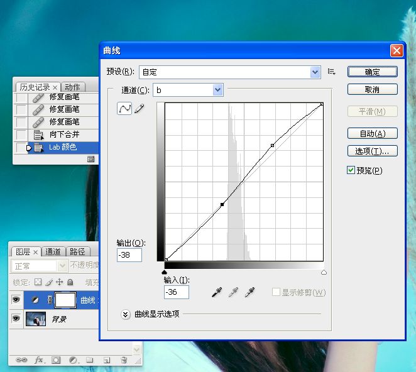Click the 确定 OK button
The image size is (416, 372).
[x=372, y=72]
